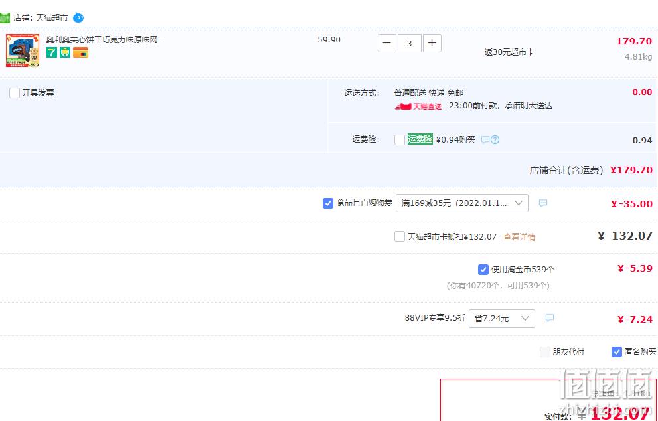Click the question mark help icon beside 运费险
The height and width of the screenshot is (421, 658).
(495, 139)
